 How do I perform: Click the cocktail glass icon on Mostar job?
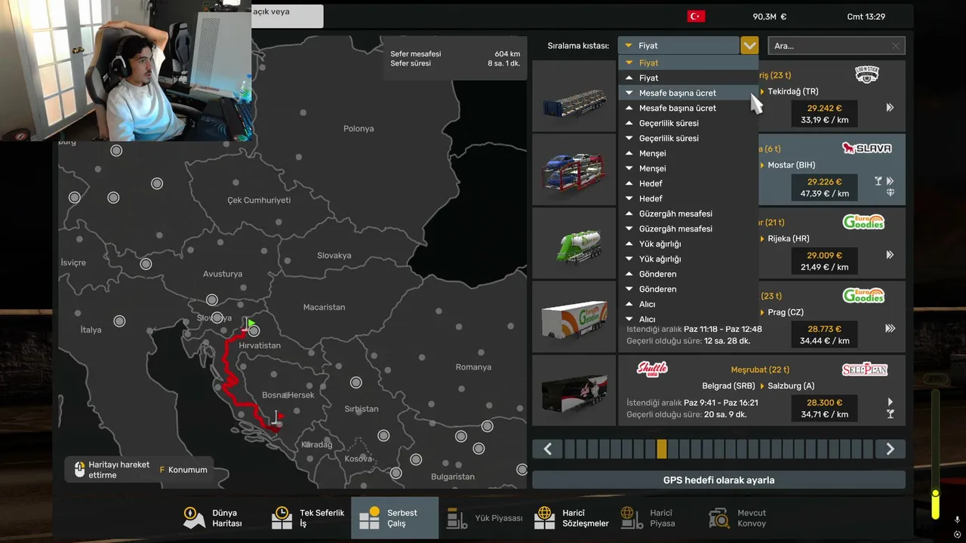pyautogui.click(x=878, y=181)
